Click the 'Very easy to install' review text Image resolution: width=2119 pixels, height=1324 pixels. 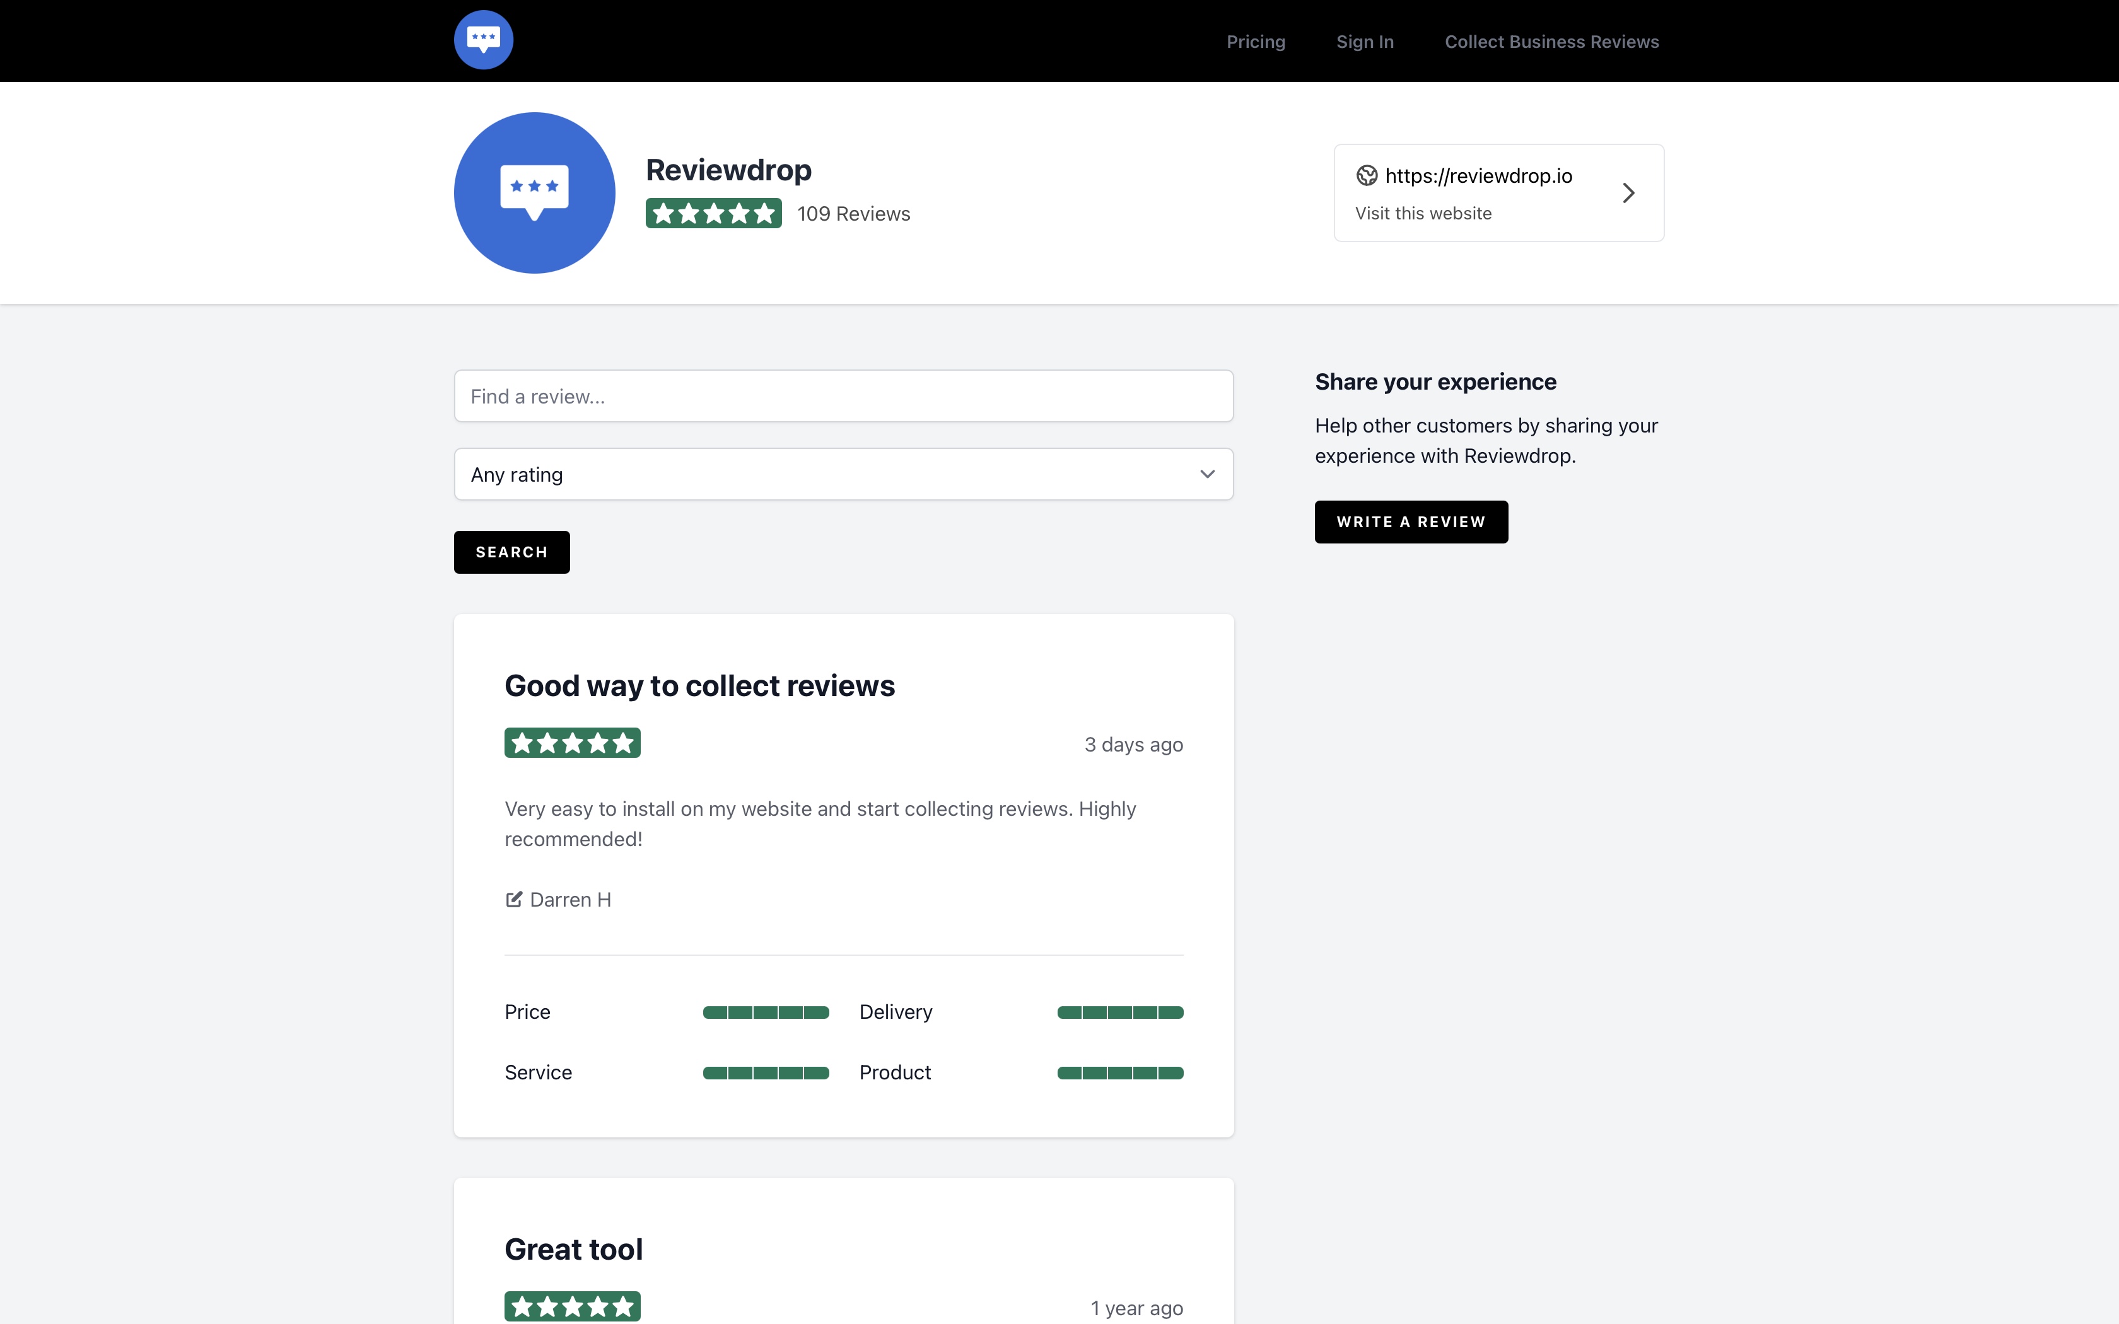coord(820,824)
